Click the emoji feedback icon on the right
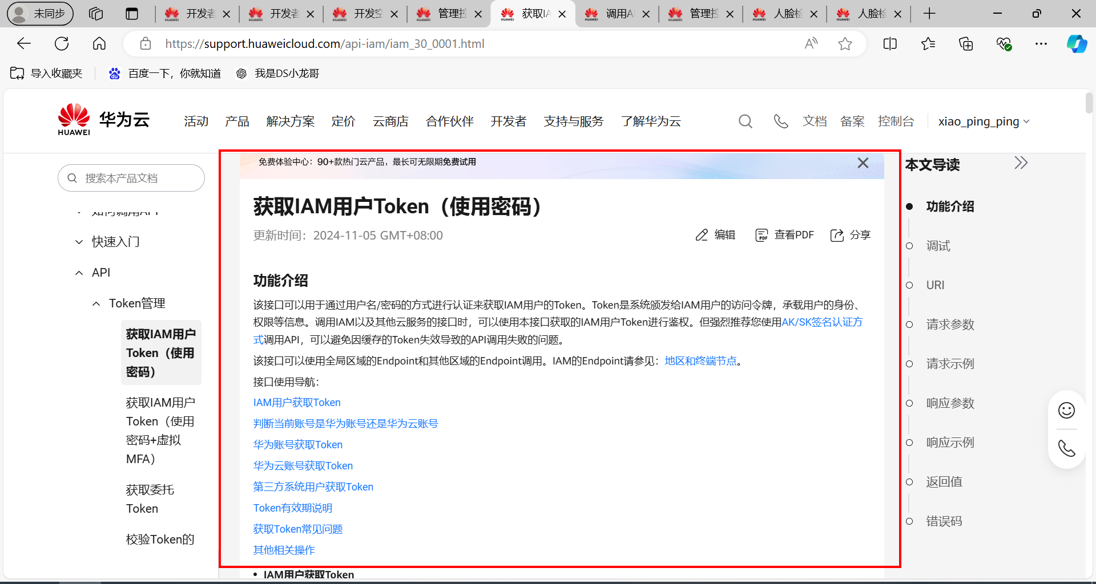 [x=1066, y=410]
